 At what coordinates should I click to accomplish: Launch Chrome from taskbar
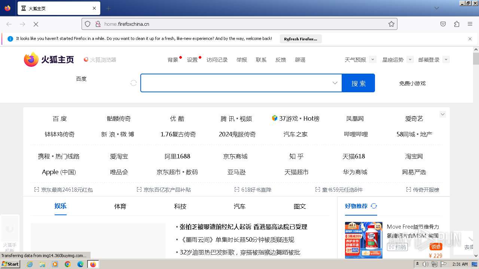click(x=68, y=264)
